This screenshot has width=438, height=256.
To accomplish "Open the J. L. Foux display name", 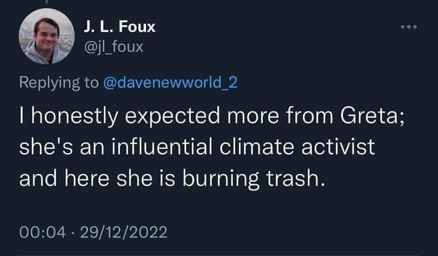I will (120, 27).
